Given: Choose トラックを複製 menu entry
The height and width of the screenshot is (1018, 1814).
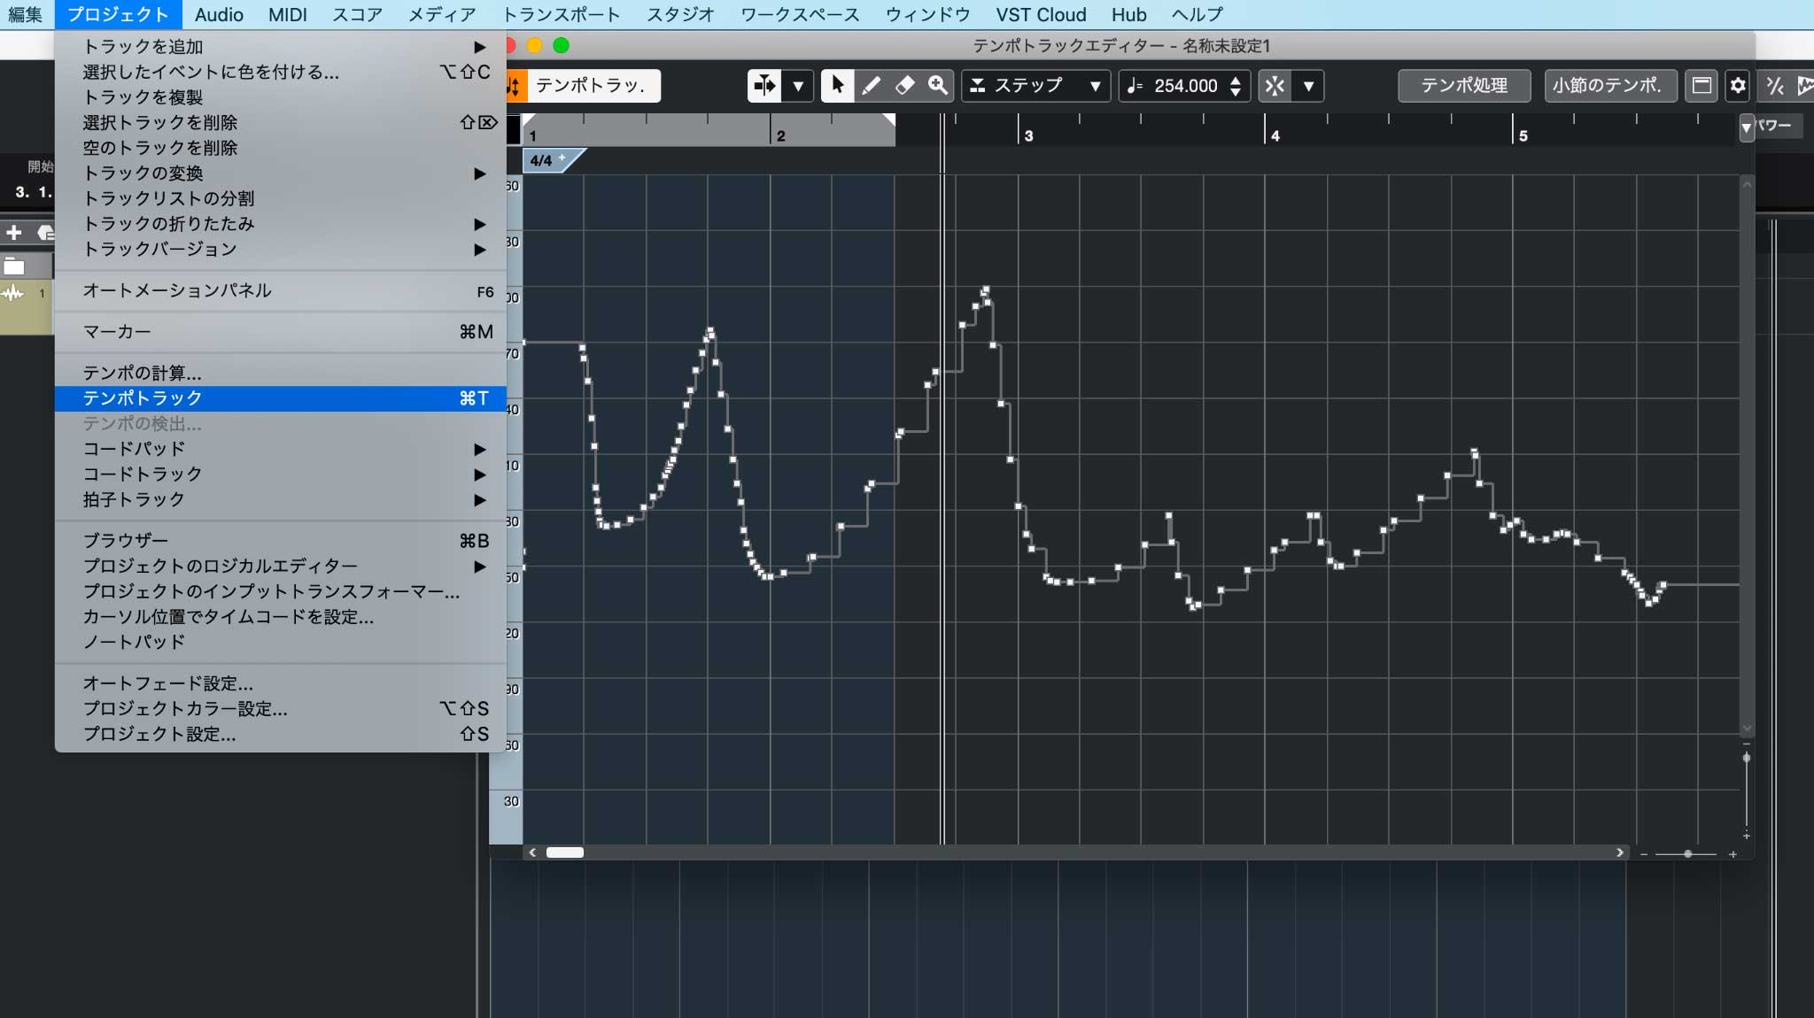Looking at the screenshot, I should pyautogui.click(x=280, y=97).
